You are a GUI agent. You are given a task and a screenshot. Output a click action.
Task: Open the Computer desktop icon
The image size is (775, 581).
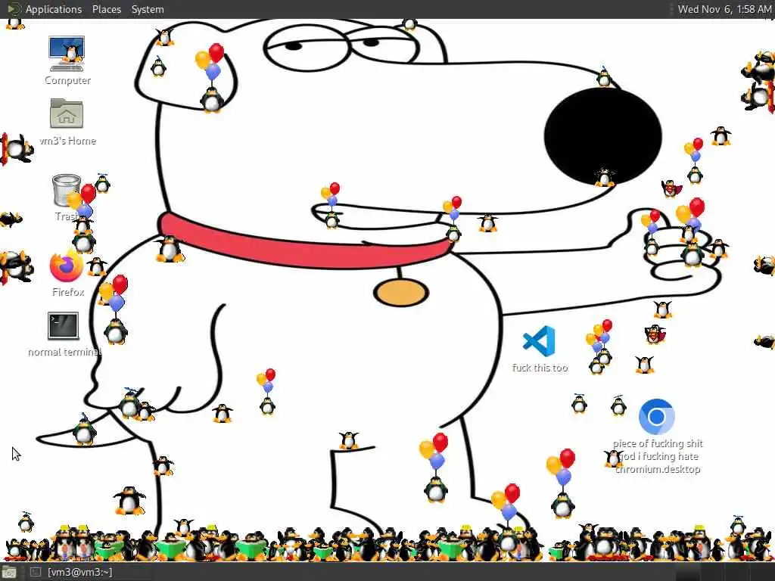tap(67, 54)
